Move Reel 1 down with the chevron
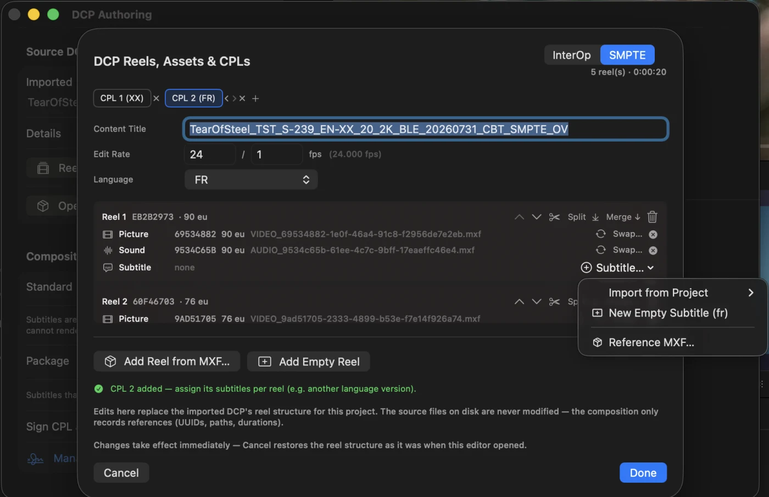This screenshot has width=769, height=497. (537, 217)
